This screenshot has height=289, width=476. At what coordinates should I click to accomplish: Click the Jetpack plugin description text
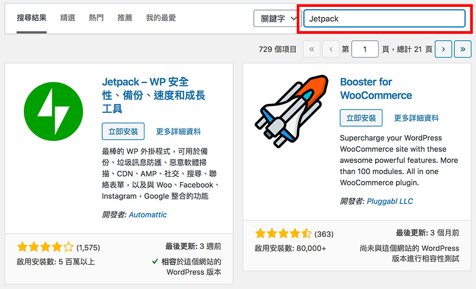point(160,174)
